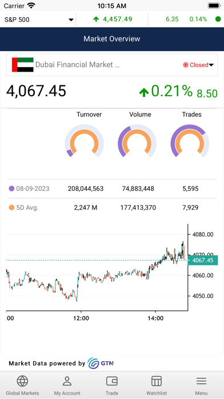224x399 pixels.
Task: Switch to the Menu tab label
Action: (x=201, y=393)
